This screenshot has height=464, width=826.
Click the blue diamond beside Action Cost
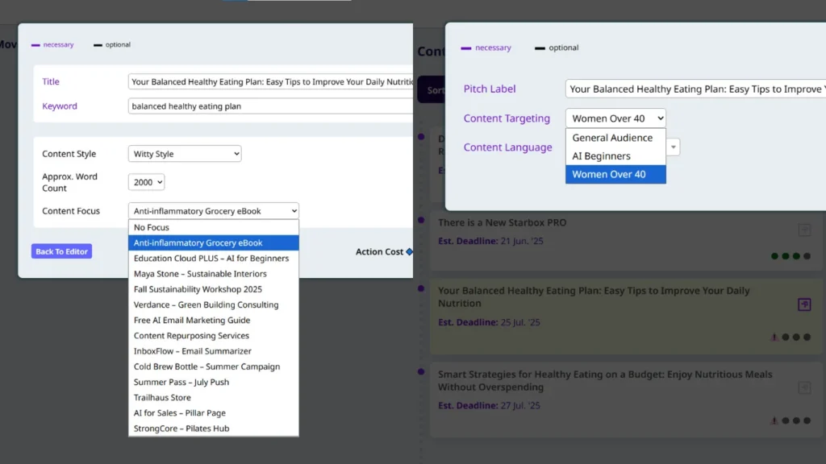click(x=409, y=252)
